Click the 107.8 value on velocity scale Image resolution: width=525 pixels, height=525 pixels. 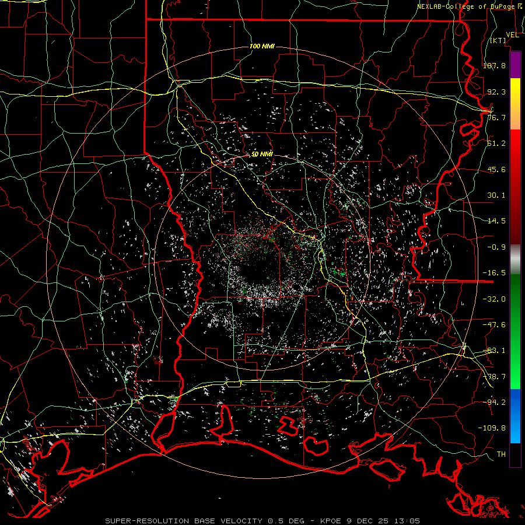pyautogui.click(x=494, y=65)
